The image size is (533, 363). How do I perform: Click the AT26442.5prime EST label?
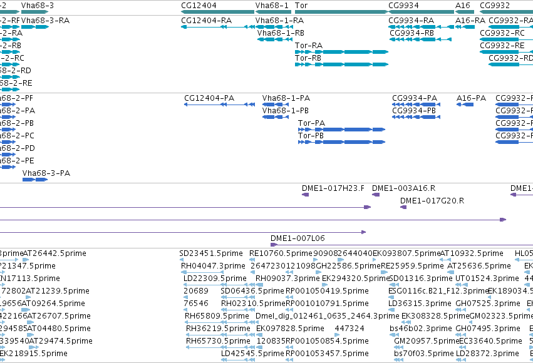click(54, 253)
